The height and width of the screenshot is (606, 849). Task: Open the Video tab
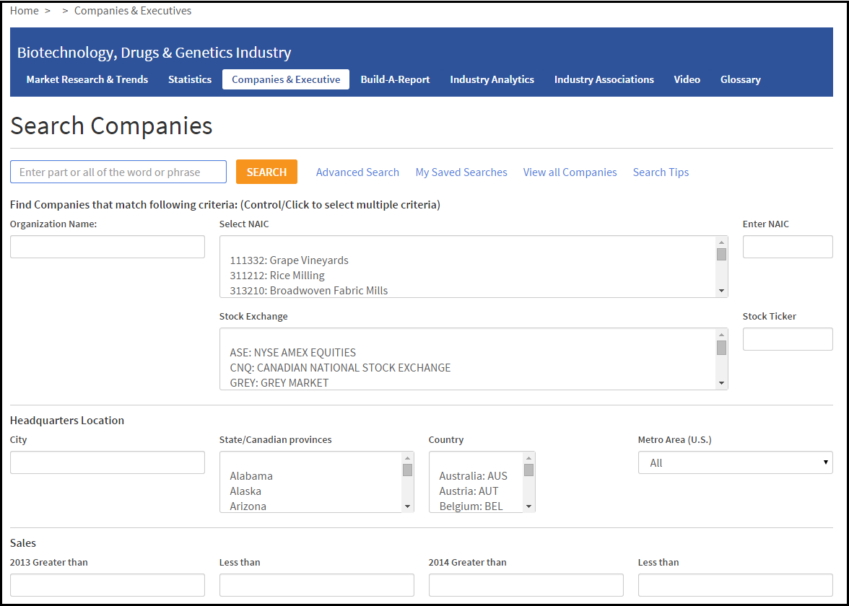(687, 79)
